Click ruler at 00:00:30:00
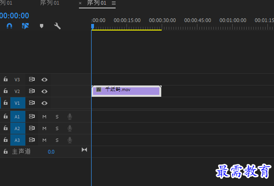274x186 pixels. 162,21
